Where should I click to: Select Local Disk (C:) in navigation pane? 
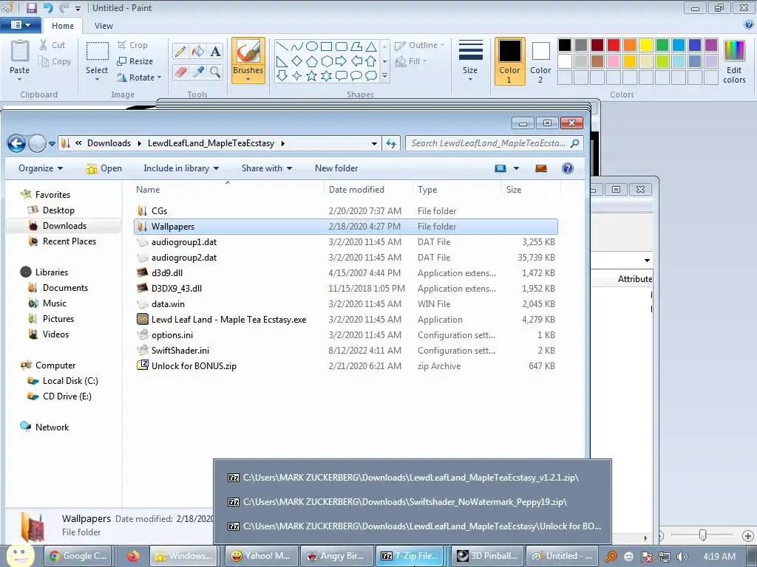pyautogui.click(x=70, y=381)
